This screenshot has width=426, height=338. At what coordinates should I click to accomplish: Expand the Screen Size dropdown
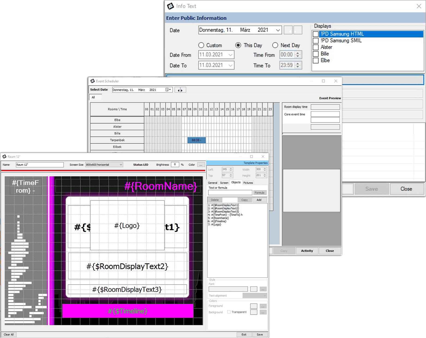121,165
